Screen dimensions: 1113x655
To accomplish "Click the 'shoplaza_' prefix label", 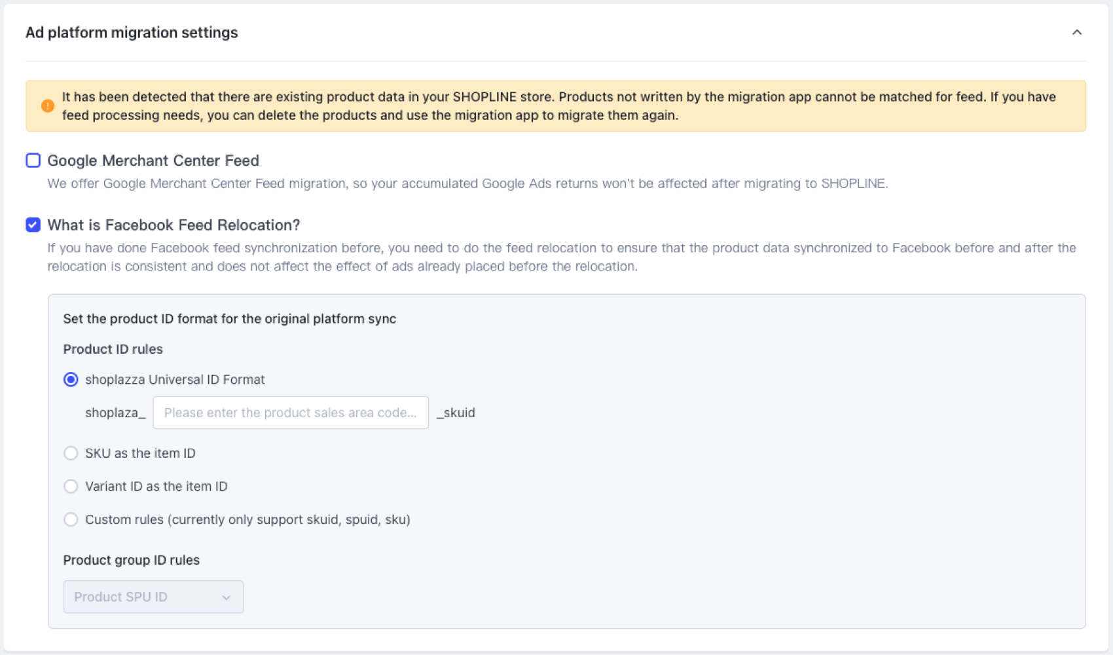I will click(115, 413).
